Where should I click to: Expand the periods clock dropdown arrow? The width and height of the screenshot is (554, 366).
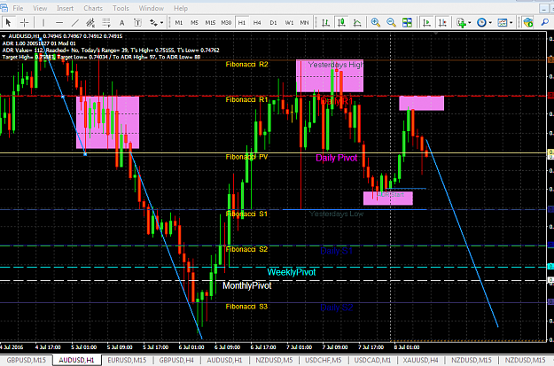(x=490, y=23)
